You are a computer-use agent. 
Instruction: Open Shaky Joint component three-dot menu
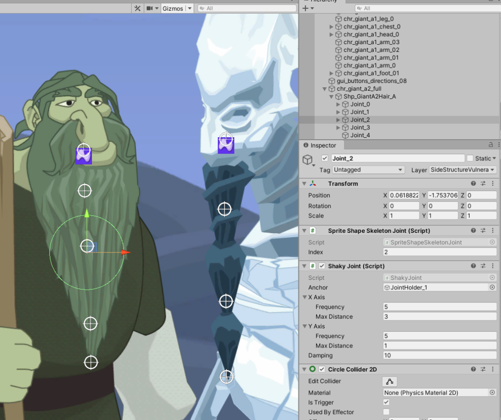492,266
